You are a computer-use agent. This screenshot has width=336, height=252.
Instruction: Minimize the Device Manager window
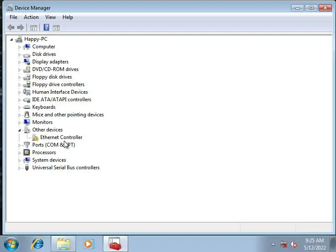pos(297,8)
